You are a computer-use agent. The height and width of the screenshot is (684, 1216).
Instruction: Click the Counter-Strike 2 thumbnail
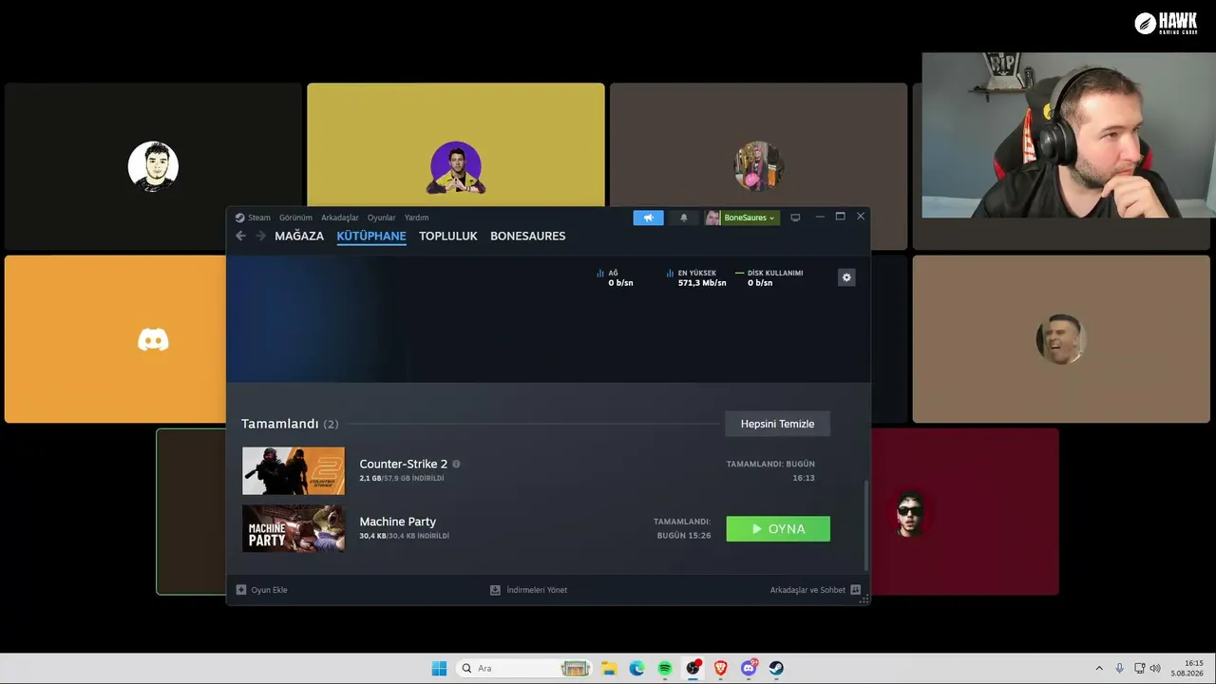[294, 471]
